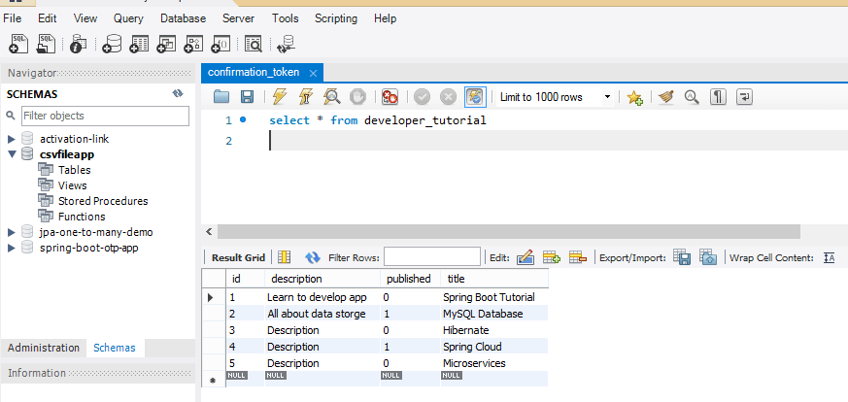Collapse the csvfileapp schema
Image resolution: width=848 pixels, height=402 pixels.
click(x=12, y=154)
